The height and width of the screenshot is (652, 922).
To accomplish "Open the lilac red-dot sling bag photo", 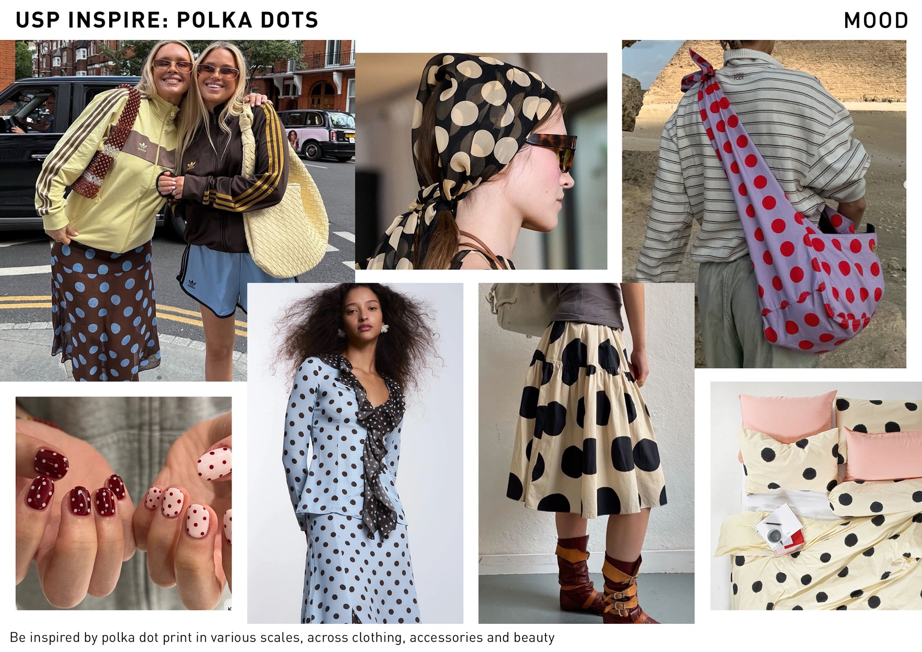I will (764, 204).
